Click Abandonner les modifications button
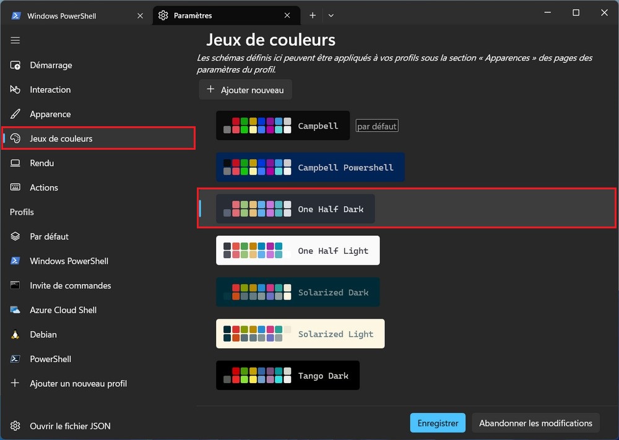The height and width of the screenshot is (440, 619). point(535,423)
